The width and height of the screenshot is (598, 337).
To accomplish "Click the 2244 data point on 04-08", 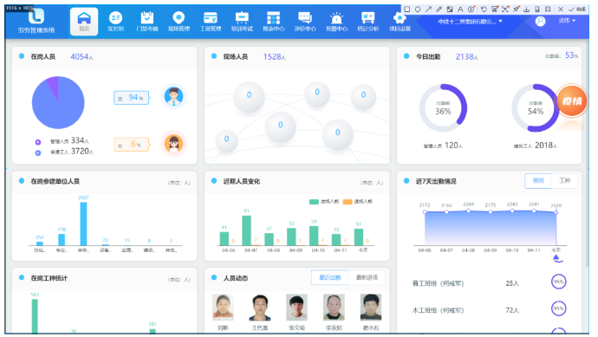I will (x=468, y=211).
